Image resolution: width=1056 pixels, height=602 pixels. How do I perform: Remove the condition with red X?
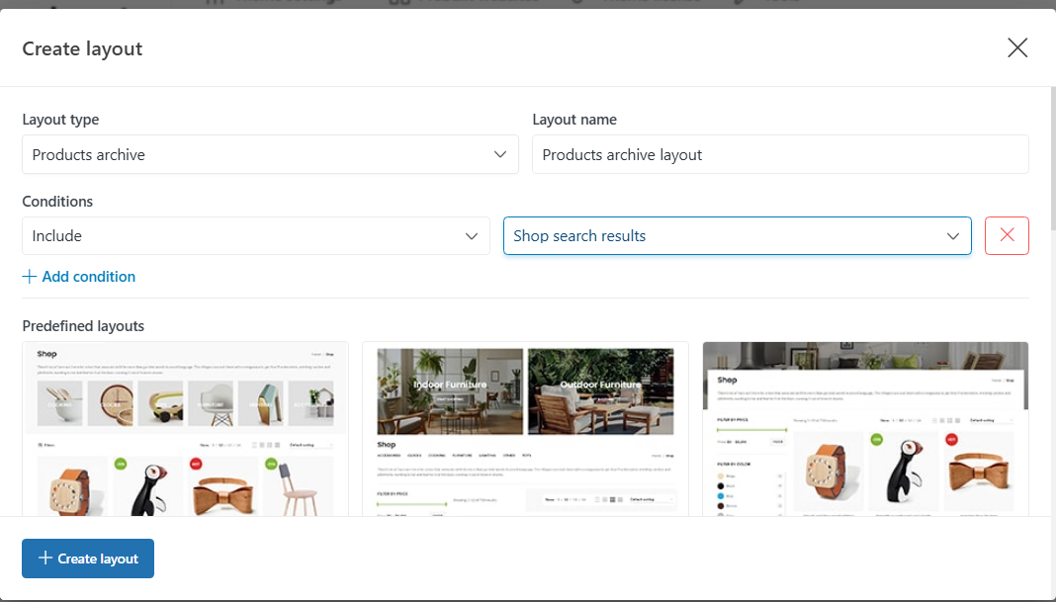pyautogui.click(x=1007, y=235)
